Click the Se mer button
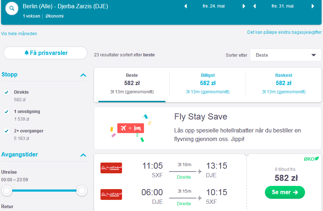Image resolution: width=323 pixels, height=211 pixels. tap(285, 192)
